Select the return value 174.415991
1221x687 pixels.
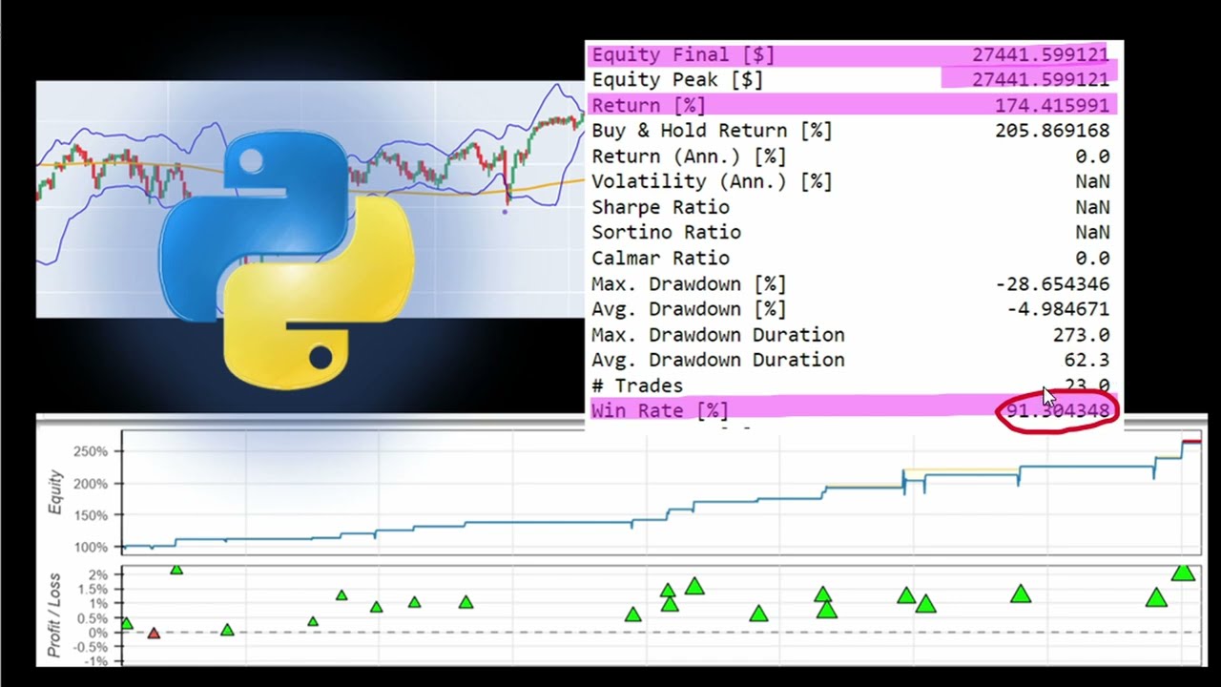(x=1052, y=106)
